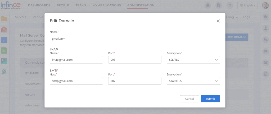Open the calendar icon in left sidebar

coord(4,40)
